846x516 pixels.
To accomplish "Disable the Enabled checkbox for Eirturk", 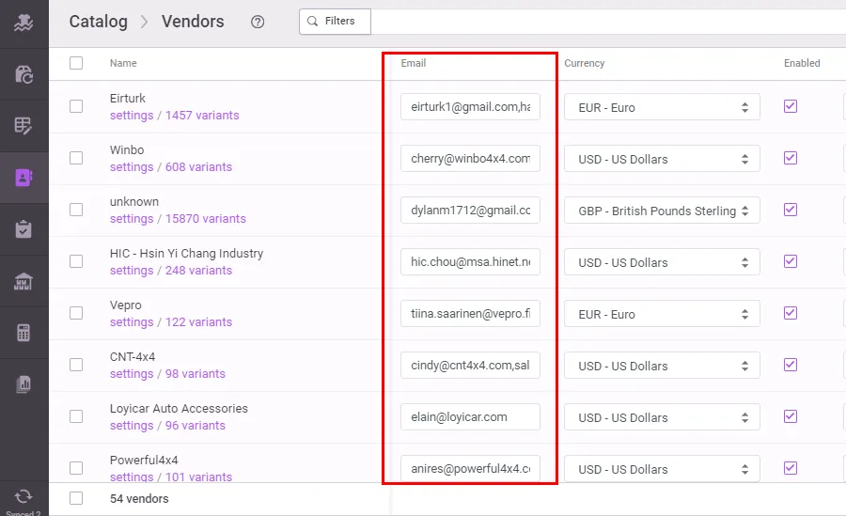I will [791, 106].
